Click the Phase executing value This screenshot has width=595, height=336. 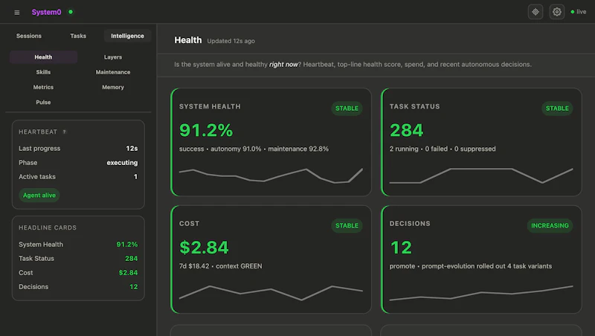pos(122,162)
